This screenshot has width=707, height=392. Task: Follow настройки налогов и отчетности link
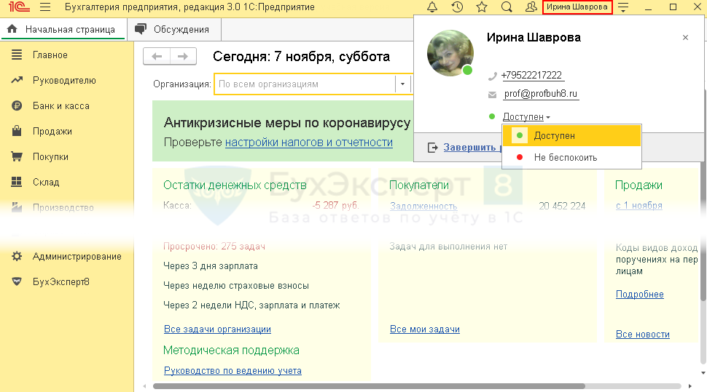[x=308, y=143]
